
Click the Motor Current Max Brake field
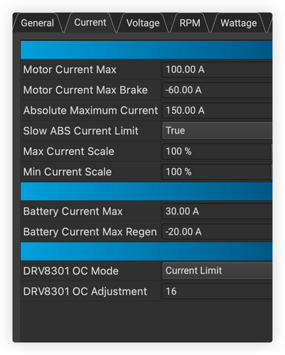(217, 90)
